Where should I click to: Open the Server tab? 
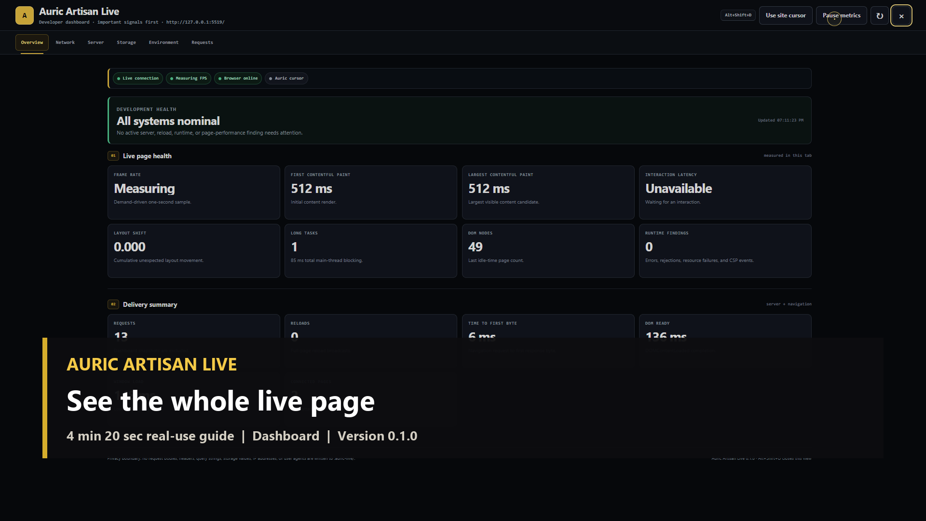(95, 42)
